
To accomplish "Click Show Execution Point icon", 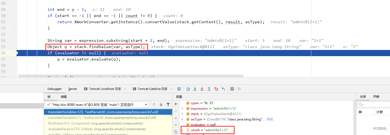I will pyautogui.click(x=179, y=89).
